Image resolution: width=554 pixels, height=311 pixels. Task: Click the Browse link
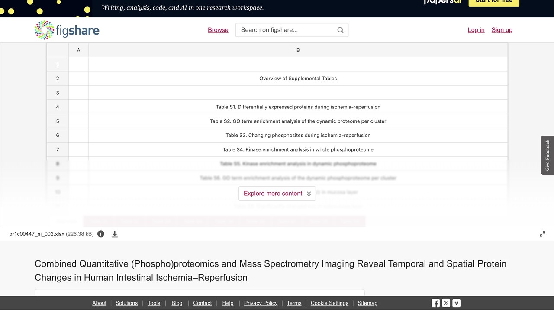[218, 30]
